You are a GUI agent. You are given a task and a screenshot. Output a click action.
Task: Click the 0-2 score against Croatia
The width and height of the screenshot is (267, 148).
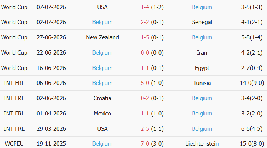[x=145, y=98]
